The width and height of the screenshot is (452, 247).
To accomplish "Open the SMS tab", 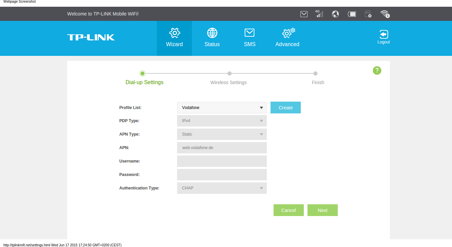I will pos(250,38).
